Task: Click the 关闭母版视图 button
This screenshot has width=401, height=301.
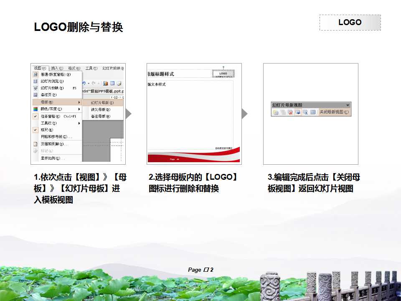Action: [x=334, y=112]
